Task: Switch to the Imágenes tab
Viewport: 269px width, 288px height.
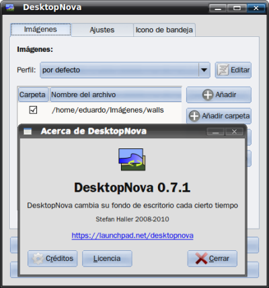Action: [x=41, y=30]
